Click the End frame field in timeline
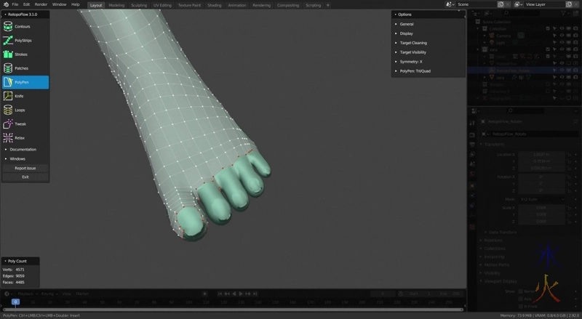 point(450,294)
